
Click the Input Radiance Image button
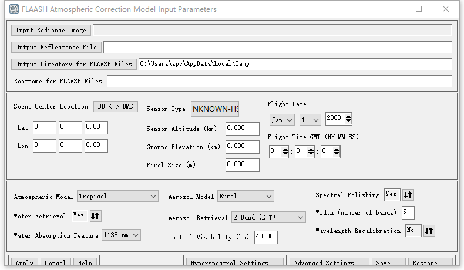(51, 30)
